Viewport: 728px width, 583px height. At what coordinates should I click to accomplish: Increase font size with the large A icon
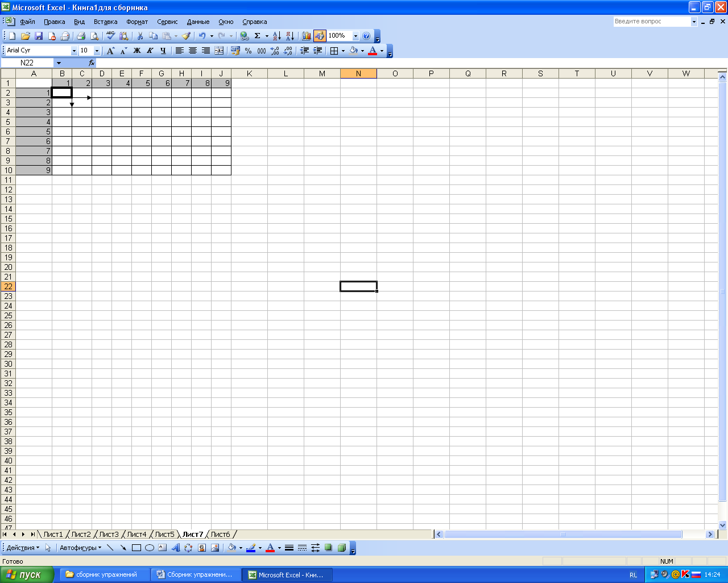click(111, 51)
